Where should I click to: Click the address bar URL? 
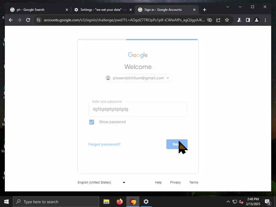(x=124, y=20)
